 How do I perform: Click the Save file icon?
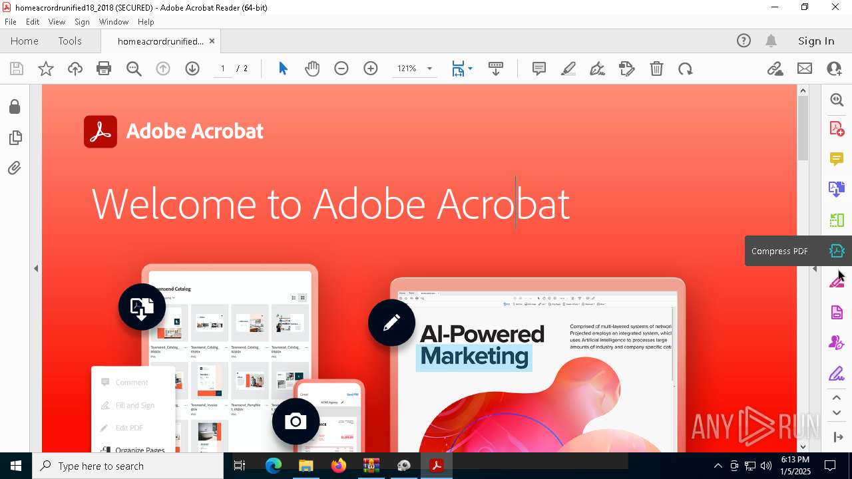coord(17,69)
